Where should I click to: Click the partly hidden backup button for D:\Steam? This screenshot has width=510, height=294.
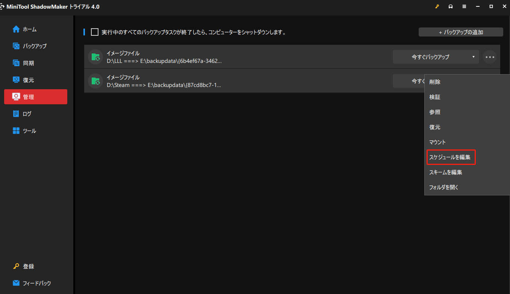click(x=409, y=81)
